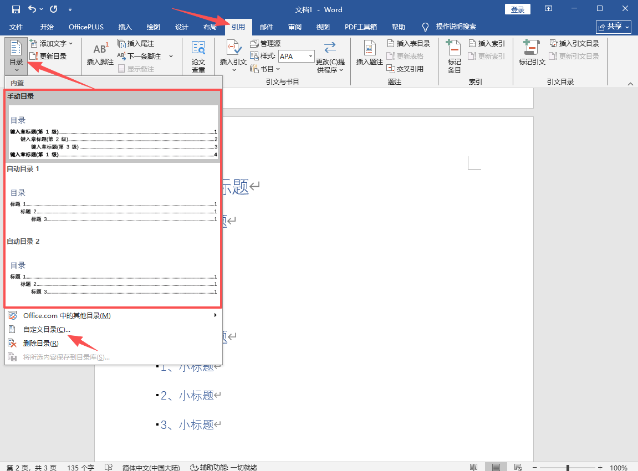The height and width of the screenshot is (471, 638).
Task: Click the Undo arrow icon
Action: coord(32,9)
